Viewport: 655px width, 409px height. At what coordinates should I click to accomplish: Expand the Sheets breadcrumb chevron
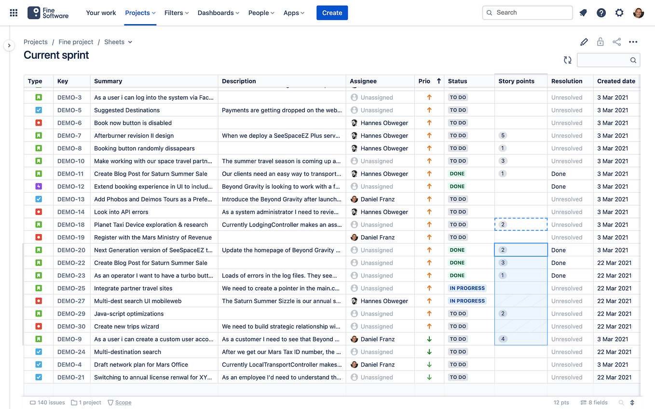click(131, 42)
